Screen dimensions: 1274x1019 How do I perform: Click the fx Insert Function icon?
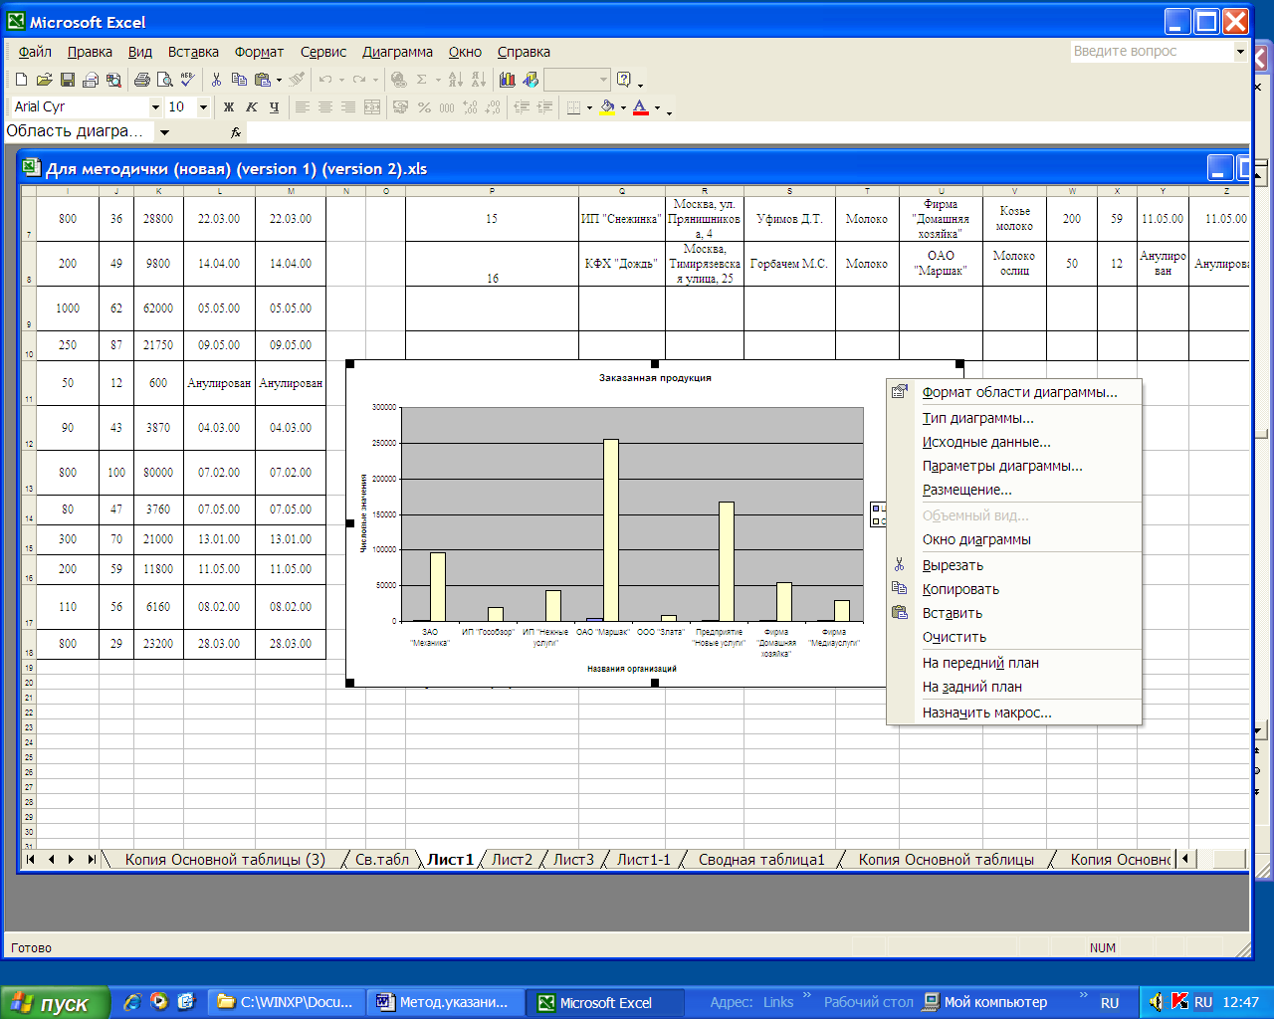236,131
